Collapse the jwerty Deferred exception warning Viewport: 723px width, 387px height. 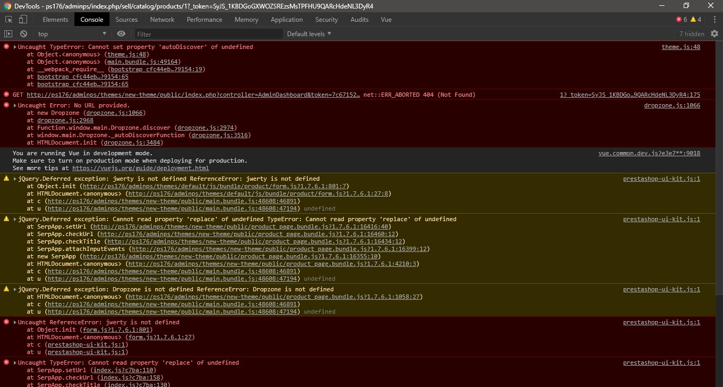click(x=15, y=179)
